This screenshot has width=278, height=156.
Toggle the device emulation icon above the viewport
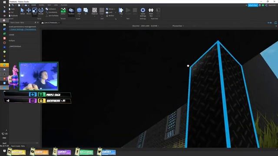(x=275, y=23)
